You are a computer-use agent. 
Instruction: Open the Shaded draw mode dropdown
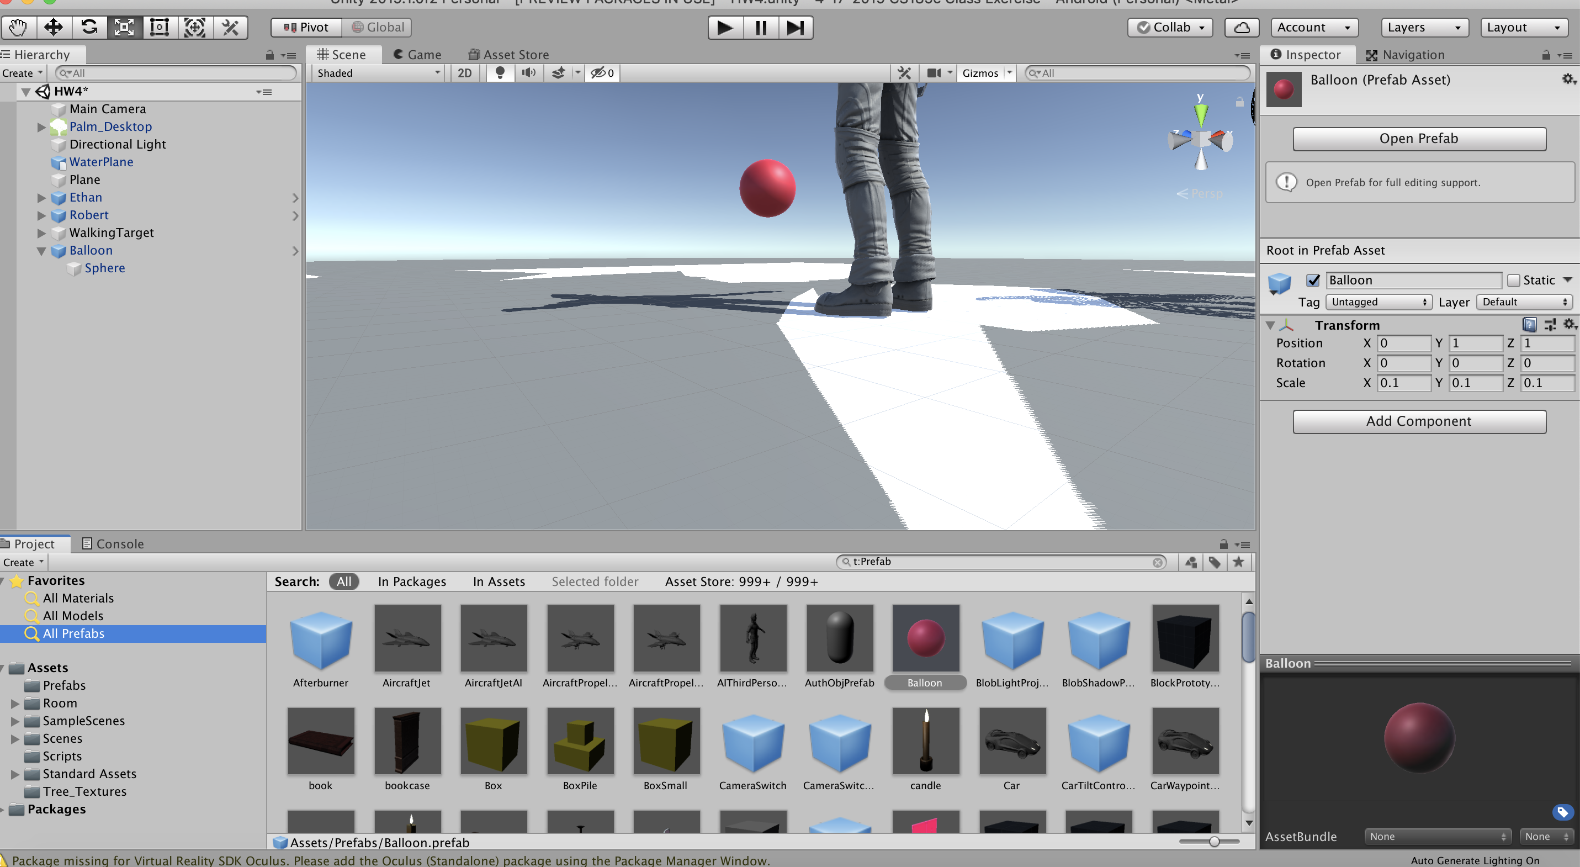tap(378, 73)
